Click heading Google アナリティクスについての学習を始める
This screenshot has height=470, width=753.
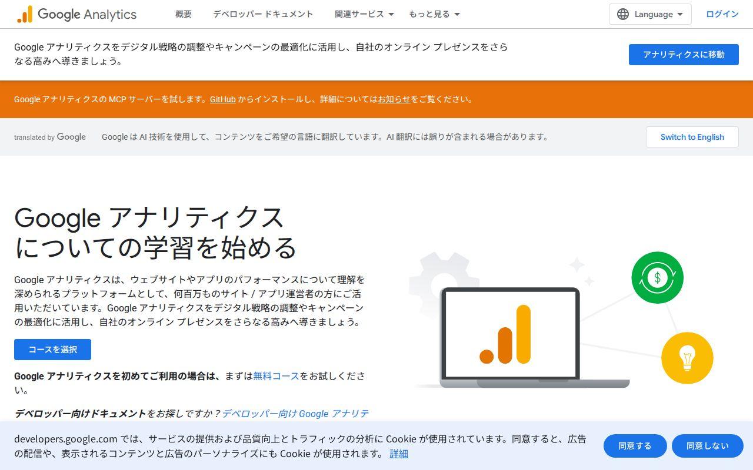(155, 233)
